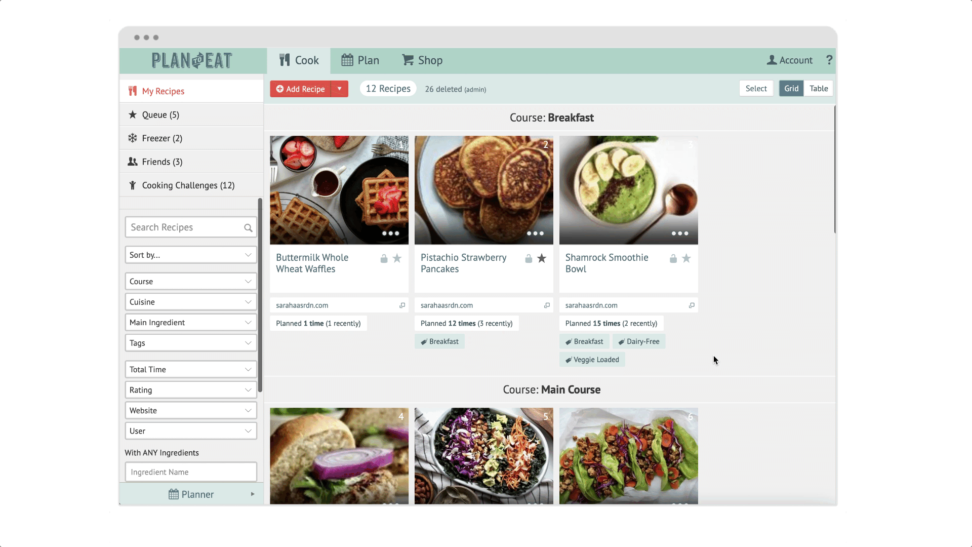The width and height of the screenshot is (972, 547).
Task: Open the salad recipe photo numbered 5
Action: click(x=484, y=456)
